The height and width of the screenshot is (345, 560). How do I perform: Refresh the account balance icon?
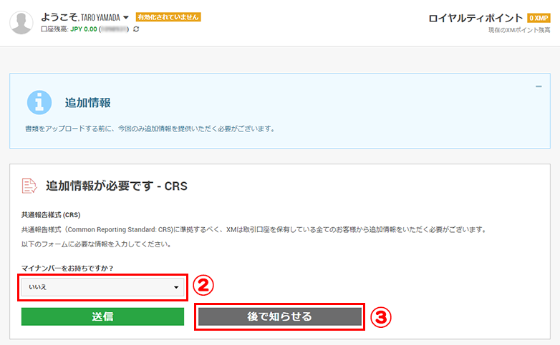click(x=136, y=29)
